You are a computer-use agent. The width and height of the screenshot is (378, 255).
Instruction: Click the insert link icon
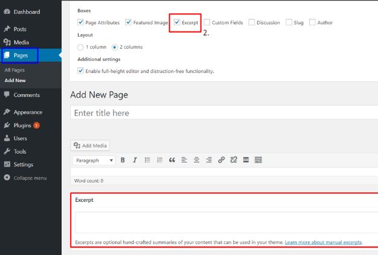[221, 160]
